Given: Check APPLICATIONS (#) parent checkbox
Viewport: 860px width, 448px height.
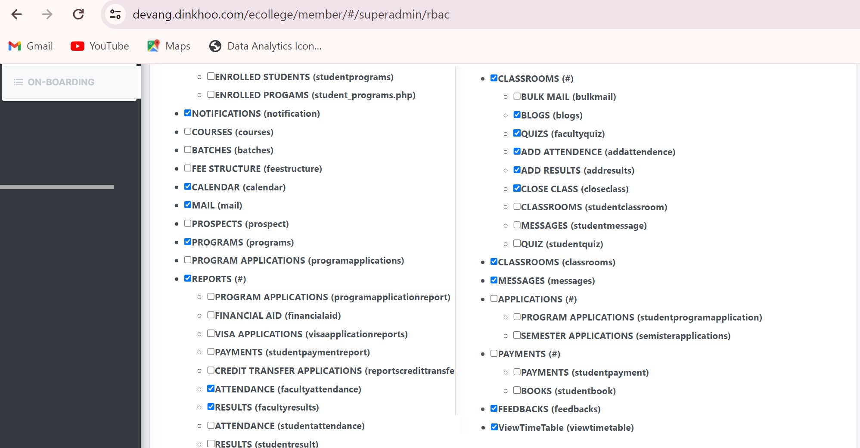Looking at the screenshot, I should click(x=494, y=299).
